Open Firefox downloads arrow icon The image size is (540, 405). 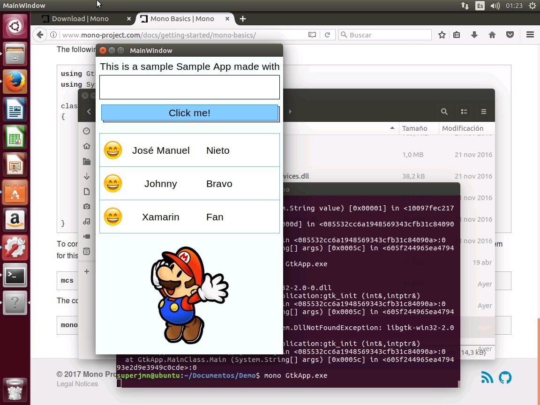coord(474,35)
